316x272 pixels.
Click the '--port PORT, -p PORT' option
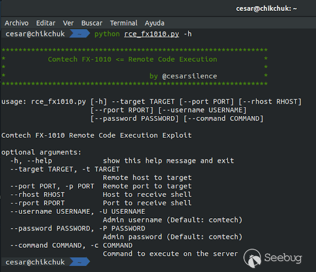(52, 186)
